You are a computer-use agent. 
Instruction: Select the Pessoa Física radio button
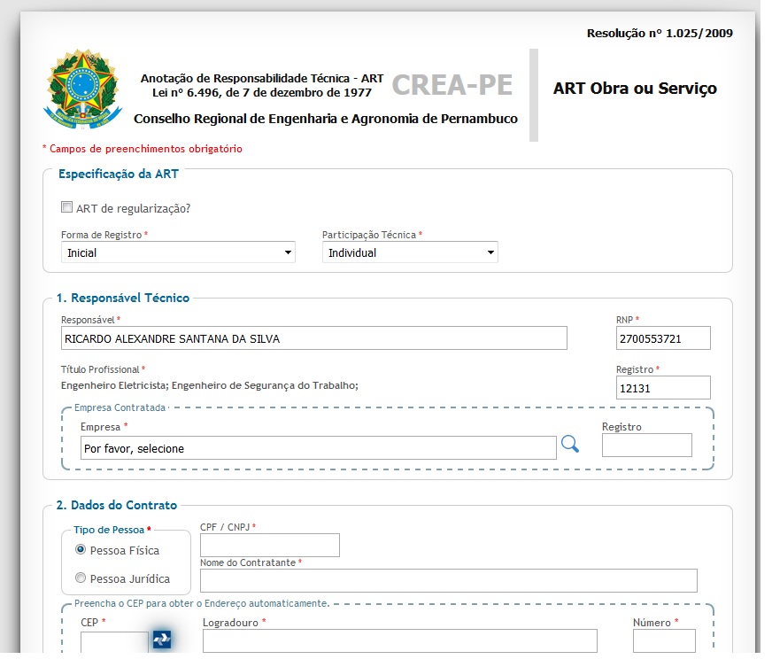pos(81,550)
